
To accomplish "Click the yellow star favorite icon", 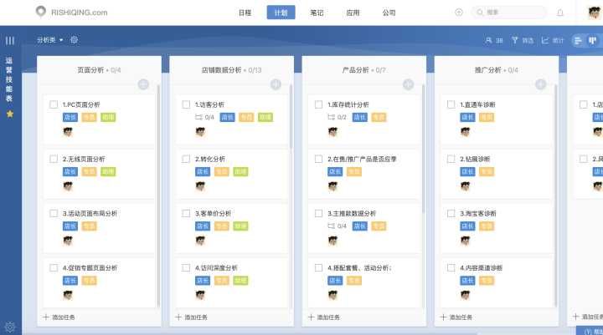I will tap(10, 114).
